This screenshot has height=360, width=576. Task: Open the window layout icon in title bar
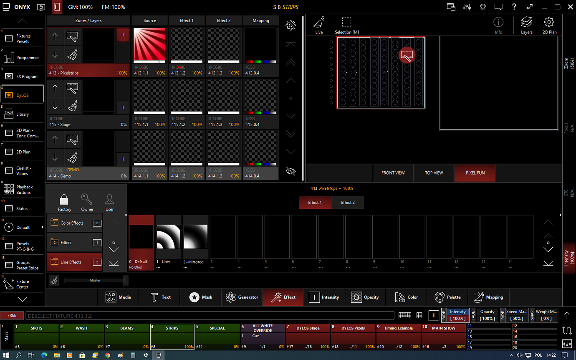(451, 7)
